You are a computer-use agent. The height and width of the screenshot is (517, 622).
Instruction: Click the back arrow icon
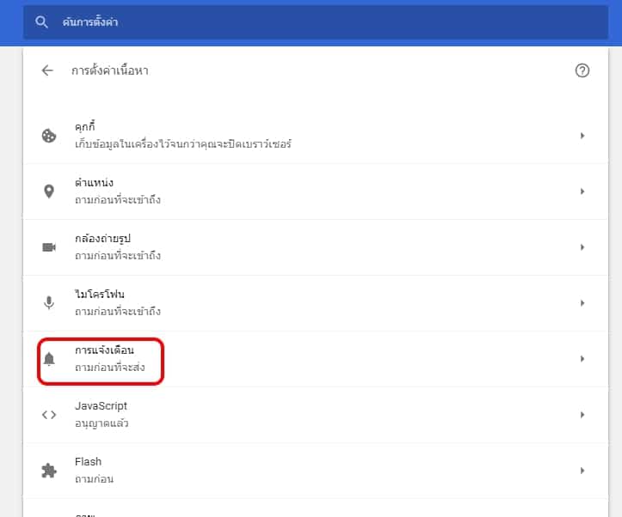click(47, 71)
